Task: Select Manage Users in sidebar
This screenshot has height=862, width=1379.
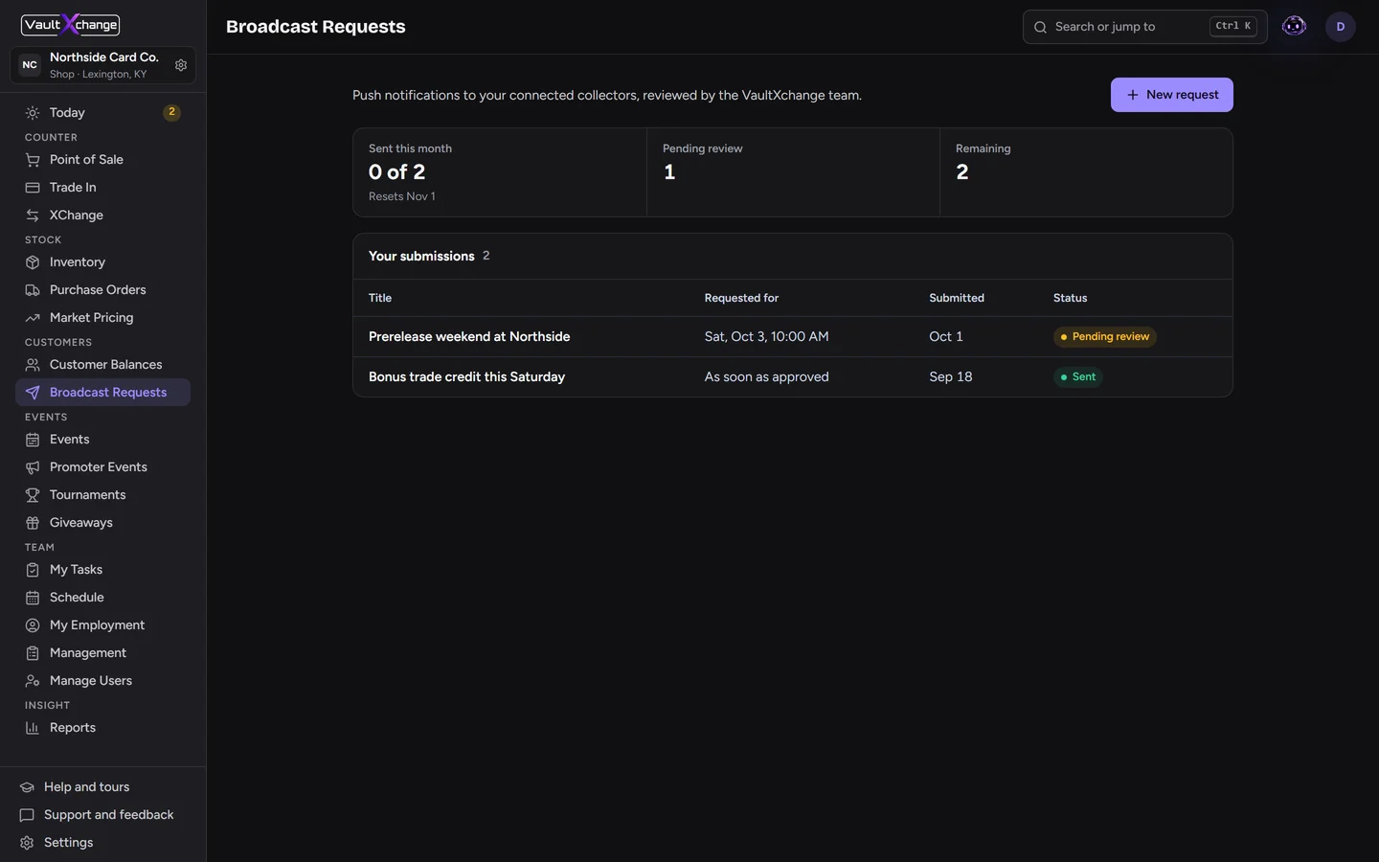Action: click(102, 681)
